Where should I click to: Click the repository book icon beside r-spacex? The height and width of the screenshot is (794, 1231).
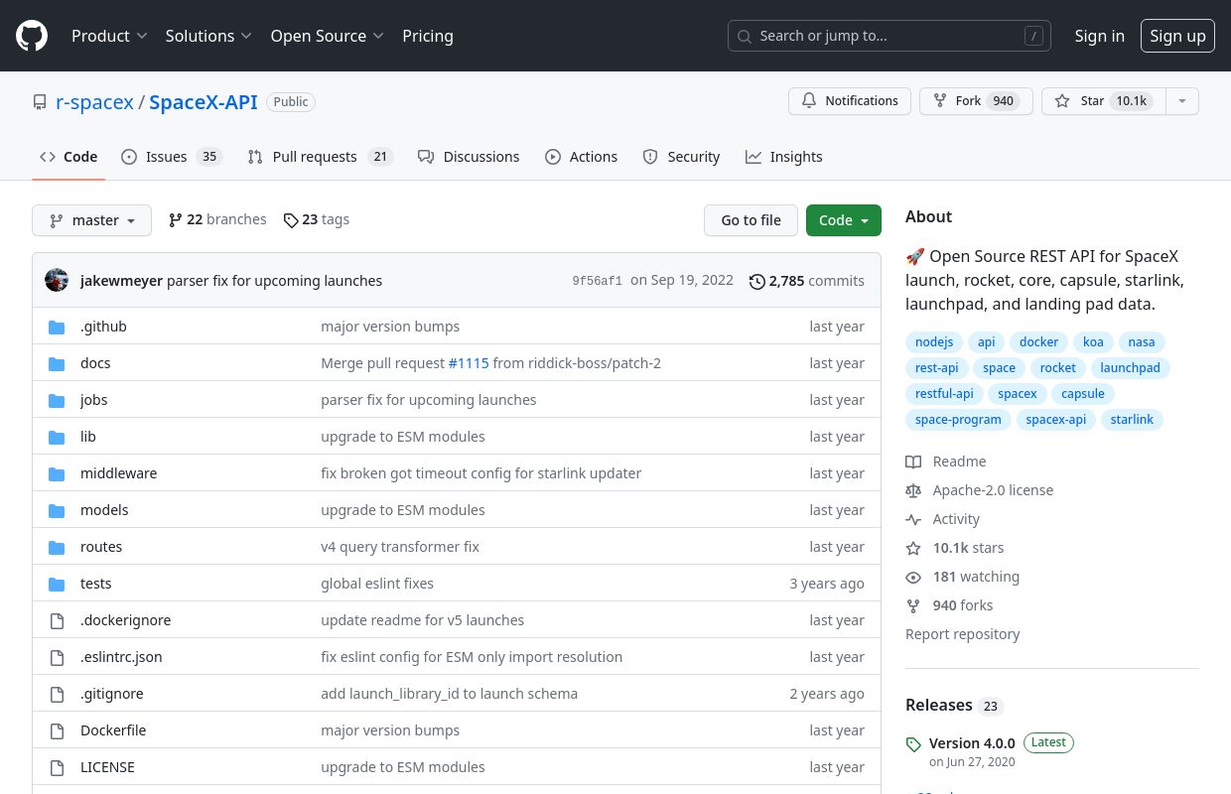[40, 102]
